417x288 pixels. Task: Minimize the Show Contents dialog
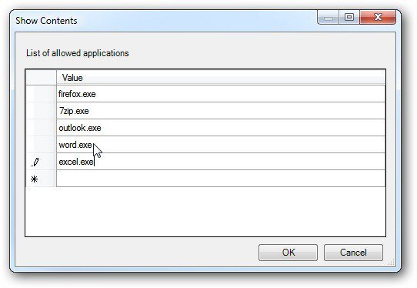point(329,17)
